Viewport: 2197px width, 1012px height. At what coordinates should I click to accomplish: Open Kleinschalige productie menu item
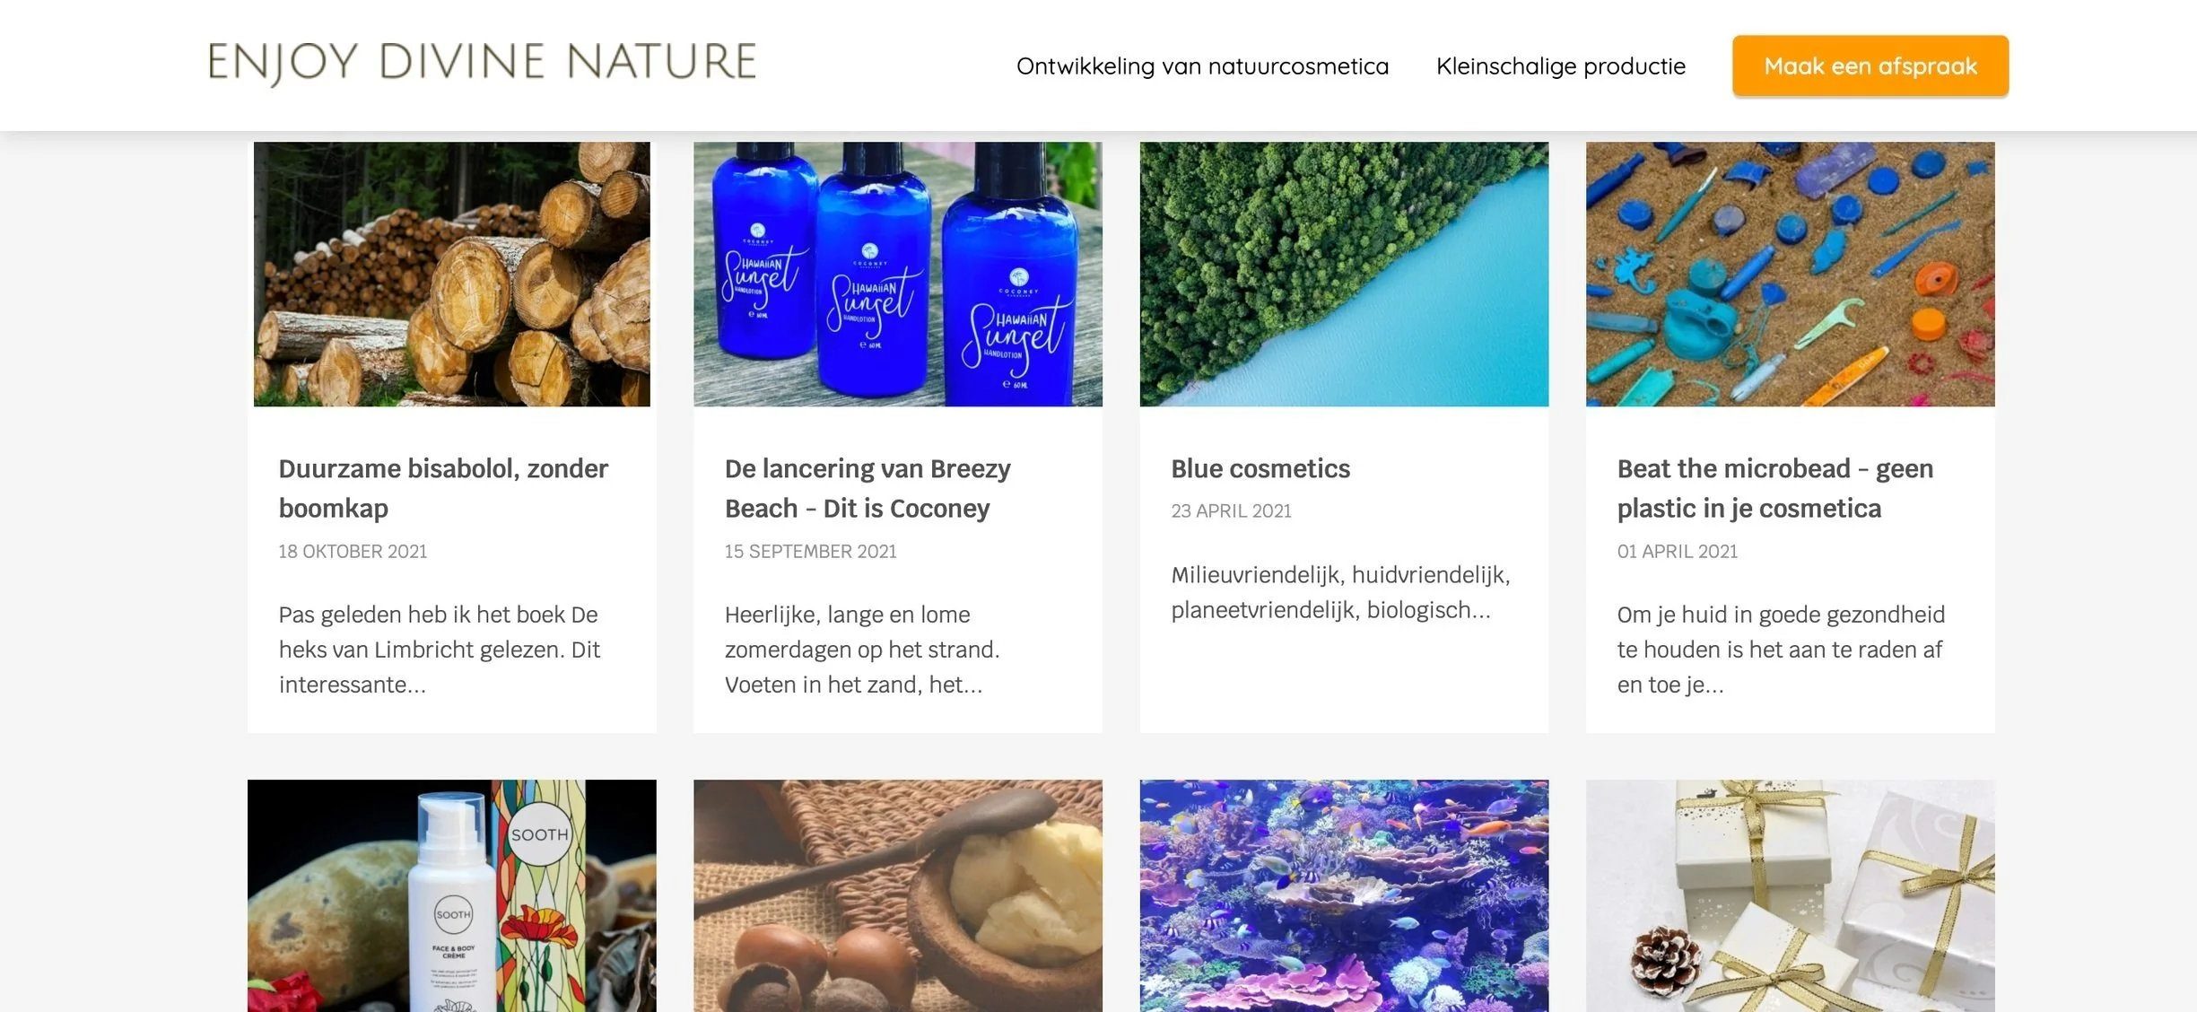[1560, 66]
